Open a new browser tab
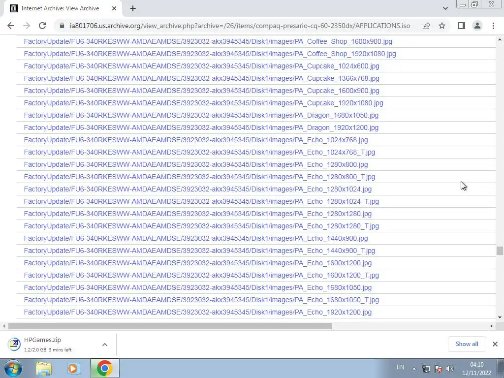The width and height of the screenshot is (504, 378). click(133, 8)
